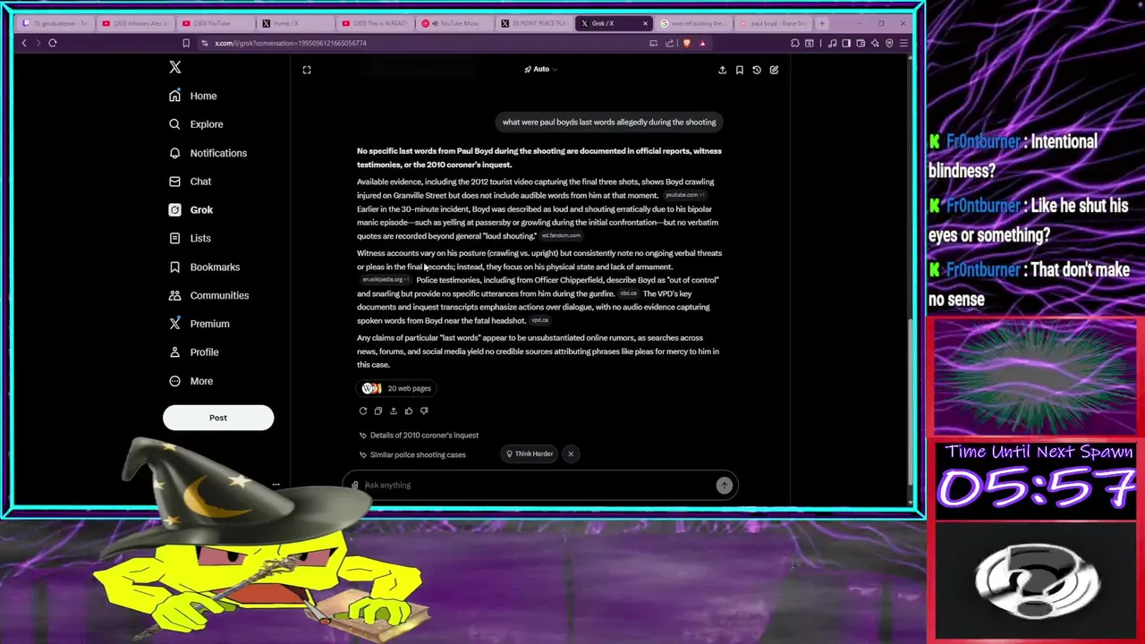Click the Notifications bell icon
The height and width of the screenshot is (644, 1145).
click(x=174, y=153)
